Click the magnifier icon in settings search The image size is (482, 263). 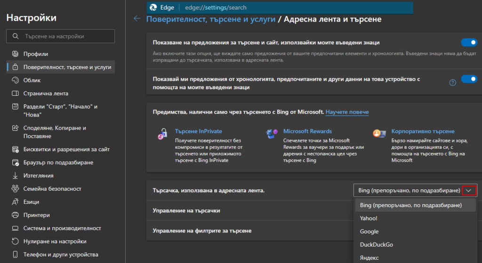[16, 36]
